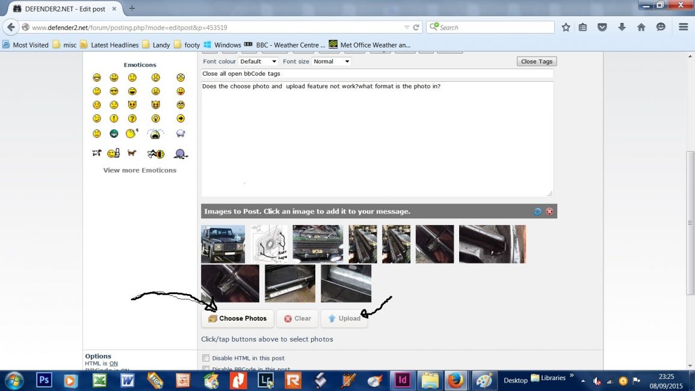The image size is (695, 391).
Task: Click the refresh icon in the Images to Post bar
Action: pyautogui.click(x=538, y=212)
